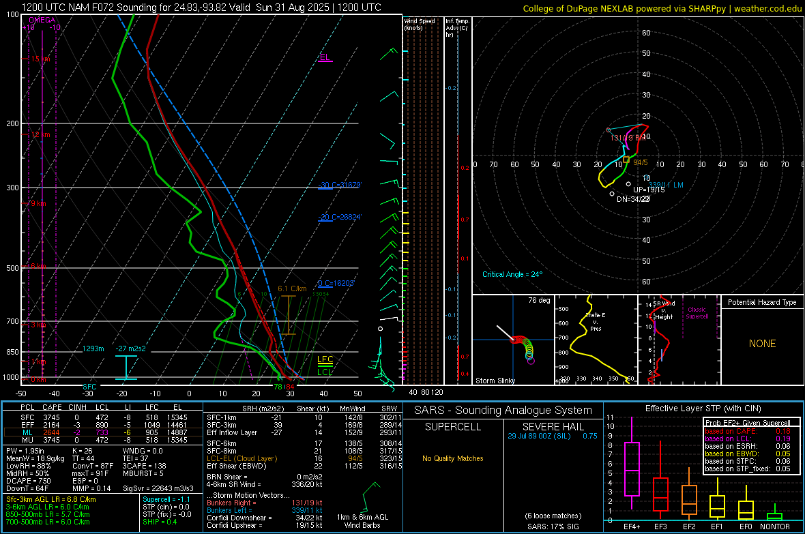This screenshot has width=805, height=534.
Task: Click the SARS: 17% SIG text
Action: 553,526
